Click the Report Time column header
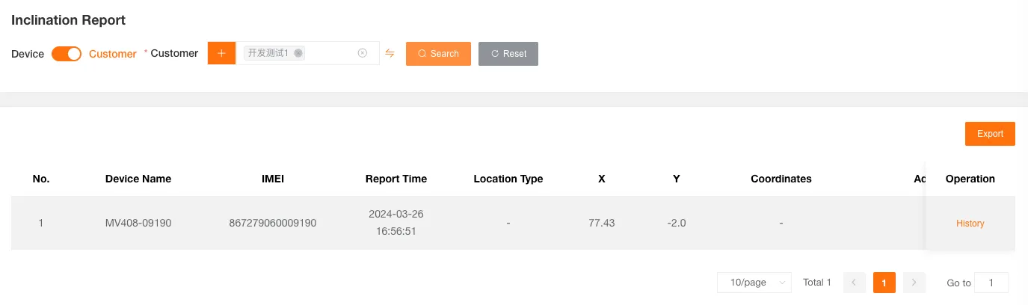Image resolution: width=1028 pixels, height=305 pixels. click(x=396, y=179)
